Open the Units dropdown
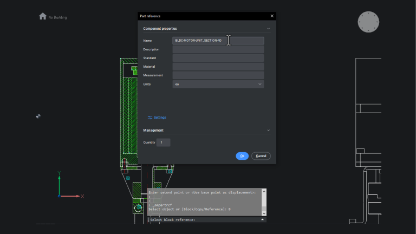 [218, 84]
